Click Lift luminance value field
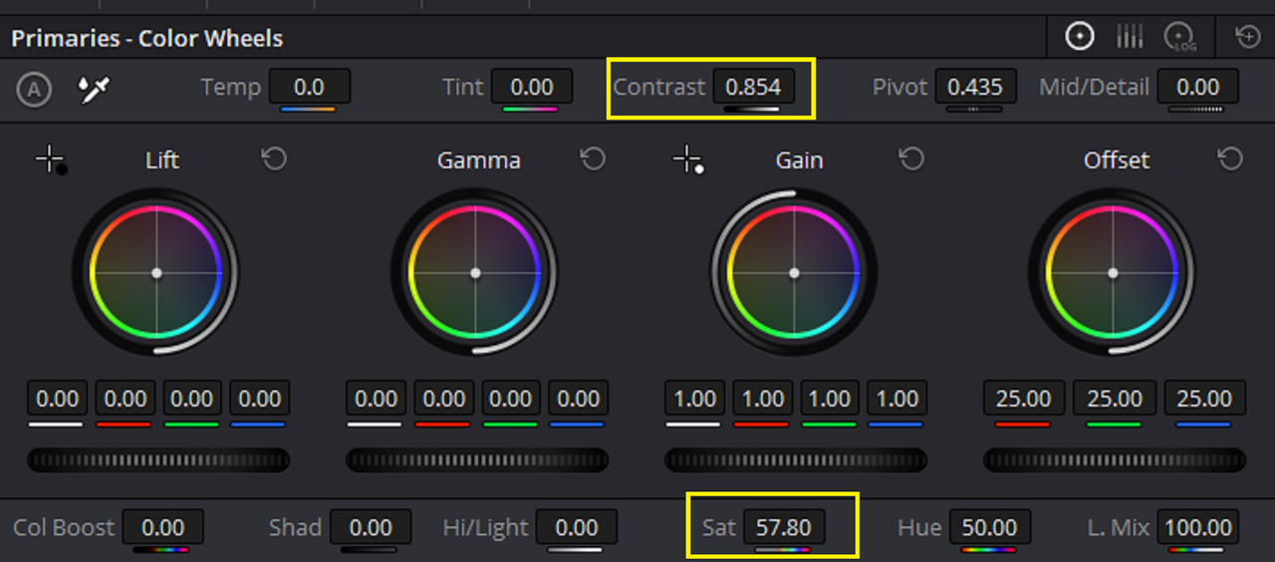1275x562 pixels. pos(58,399)
